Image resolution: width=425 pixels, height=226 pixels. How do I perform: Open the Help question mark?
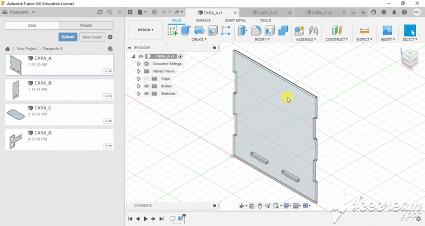pyautogui.click(x=405, y=12)
